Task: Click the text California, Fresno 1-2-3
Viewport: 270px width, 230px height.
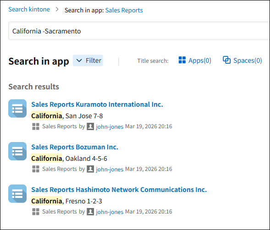Action: [66, 201]
